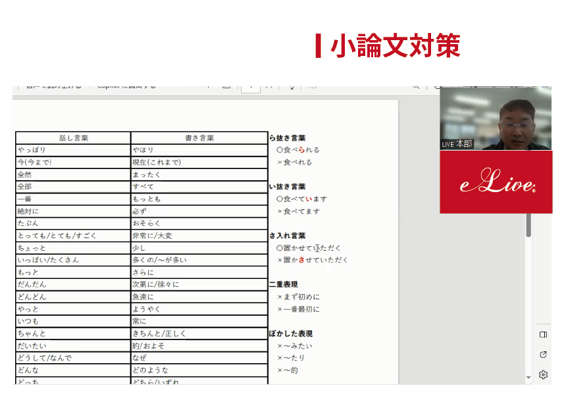Click the scroll down arrow of the document
The width and height of the screenshot is (566, 400).
click(528, 378)
